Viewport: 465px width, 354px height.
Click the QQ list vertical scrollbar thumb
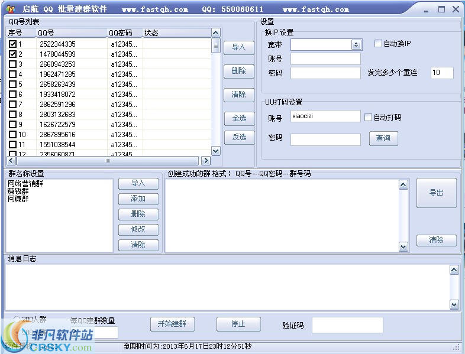click(x=215, y=46)
